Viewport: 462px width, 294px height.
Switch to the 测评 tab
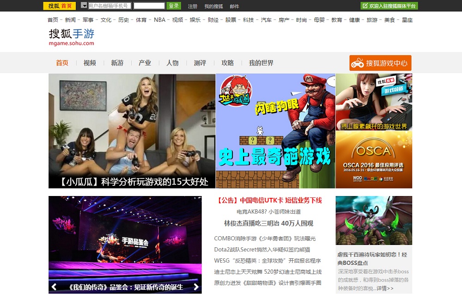200,63
